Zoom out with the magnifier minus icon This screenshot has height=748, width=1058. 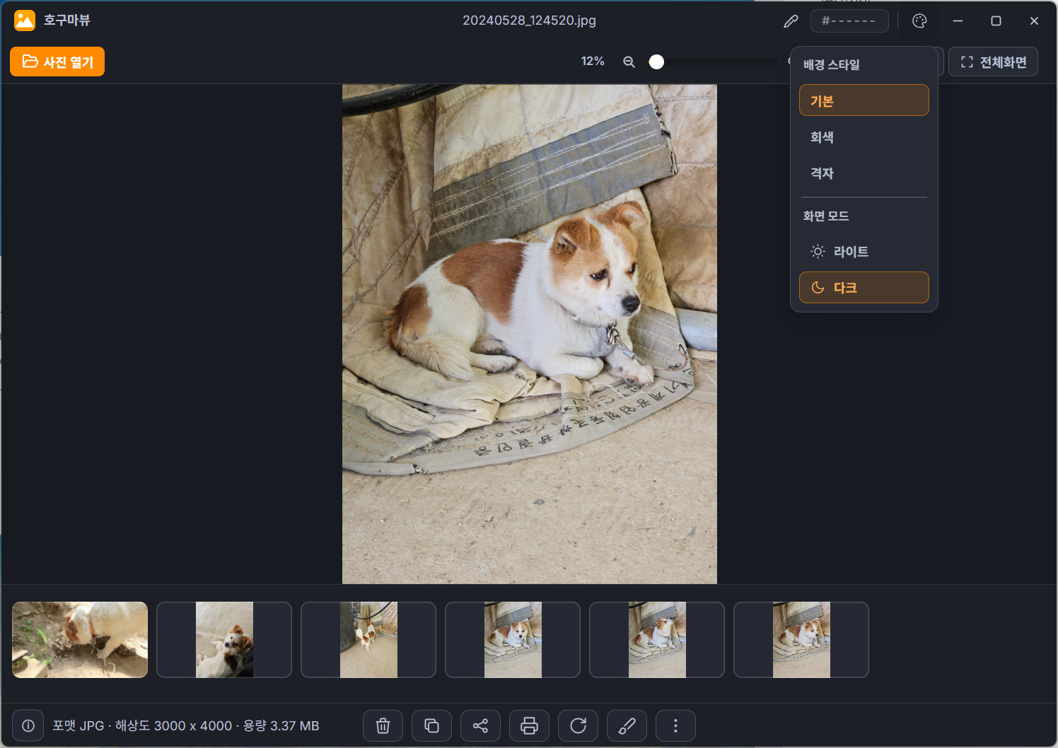pyautogui.click(x=629, y=62)
